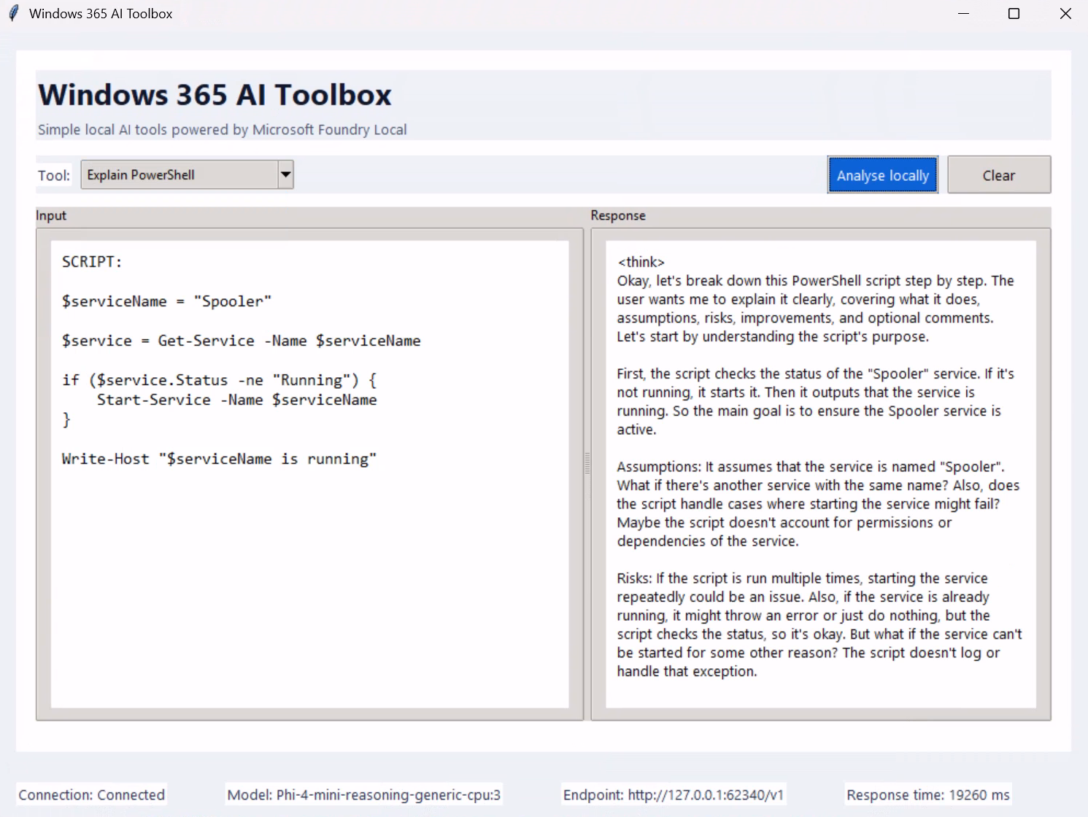Click the '$serviceName = "Spooler"' script line

166,301
